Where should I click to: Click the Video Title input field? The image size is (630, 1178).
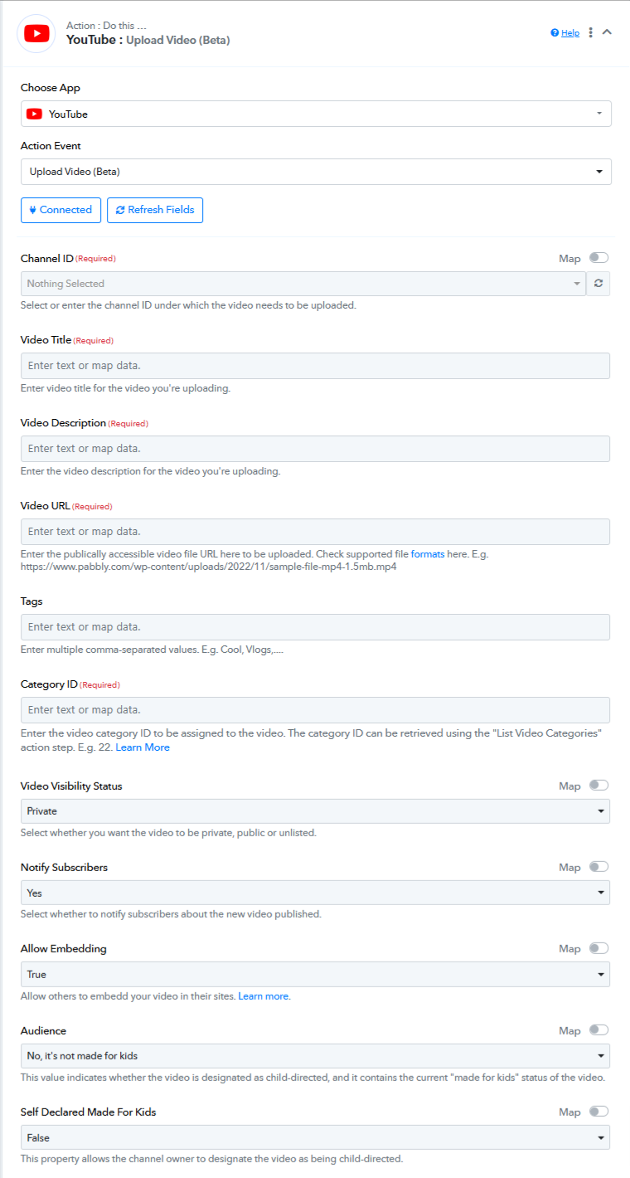pos(315,366)
